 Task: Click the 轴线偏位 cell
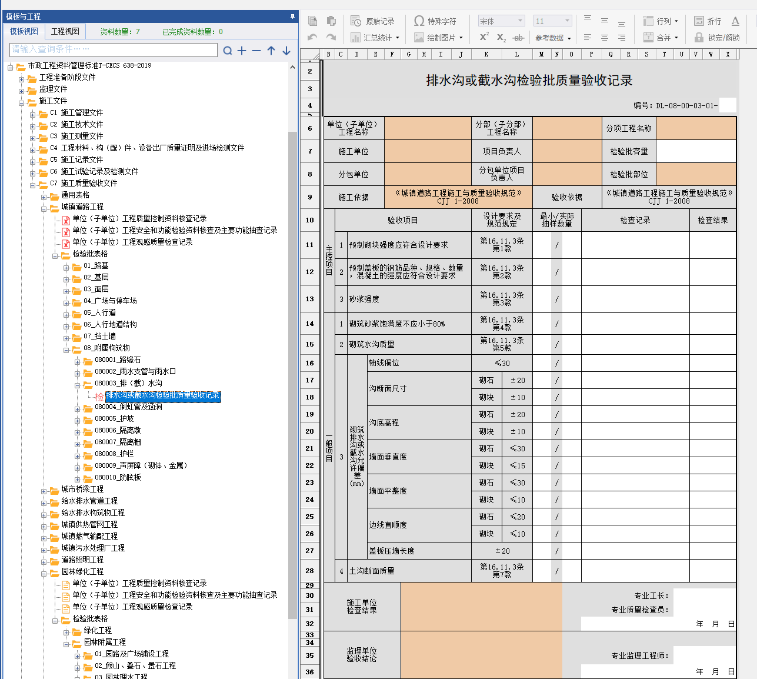click(419, 363)
